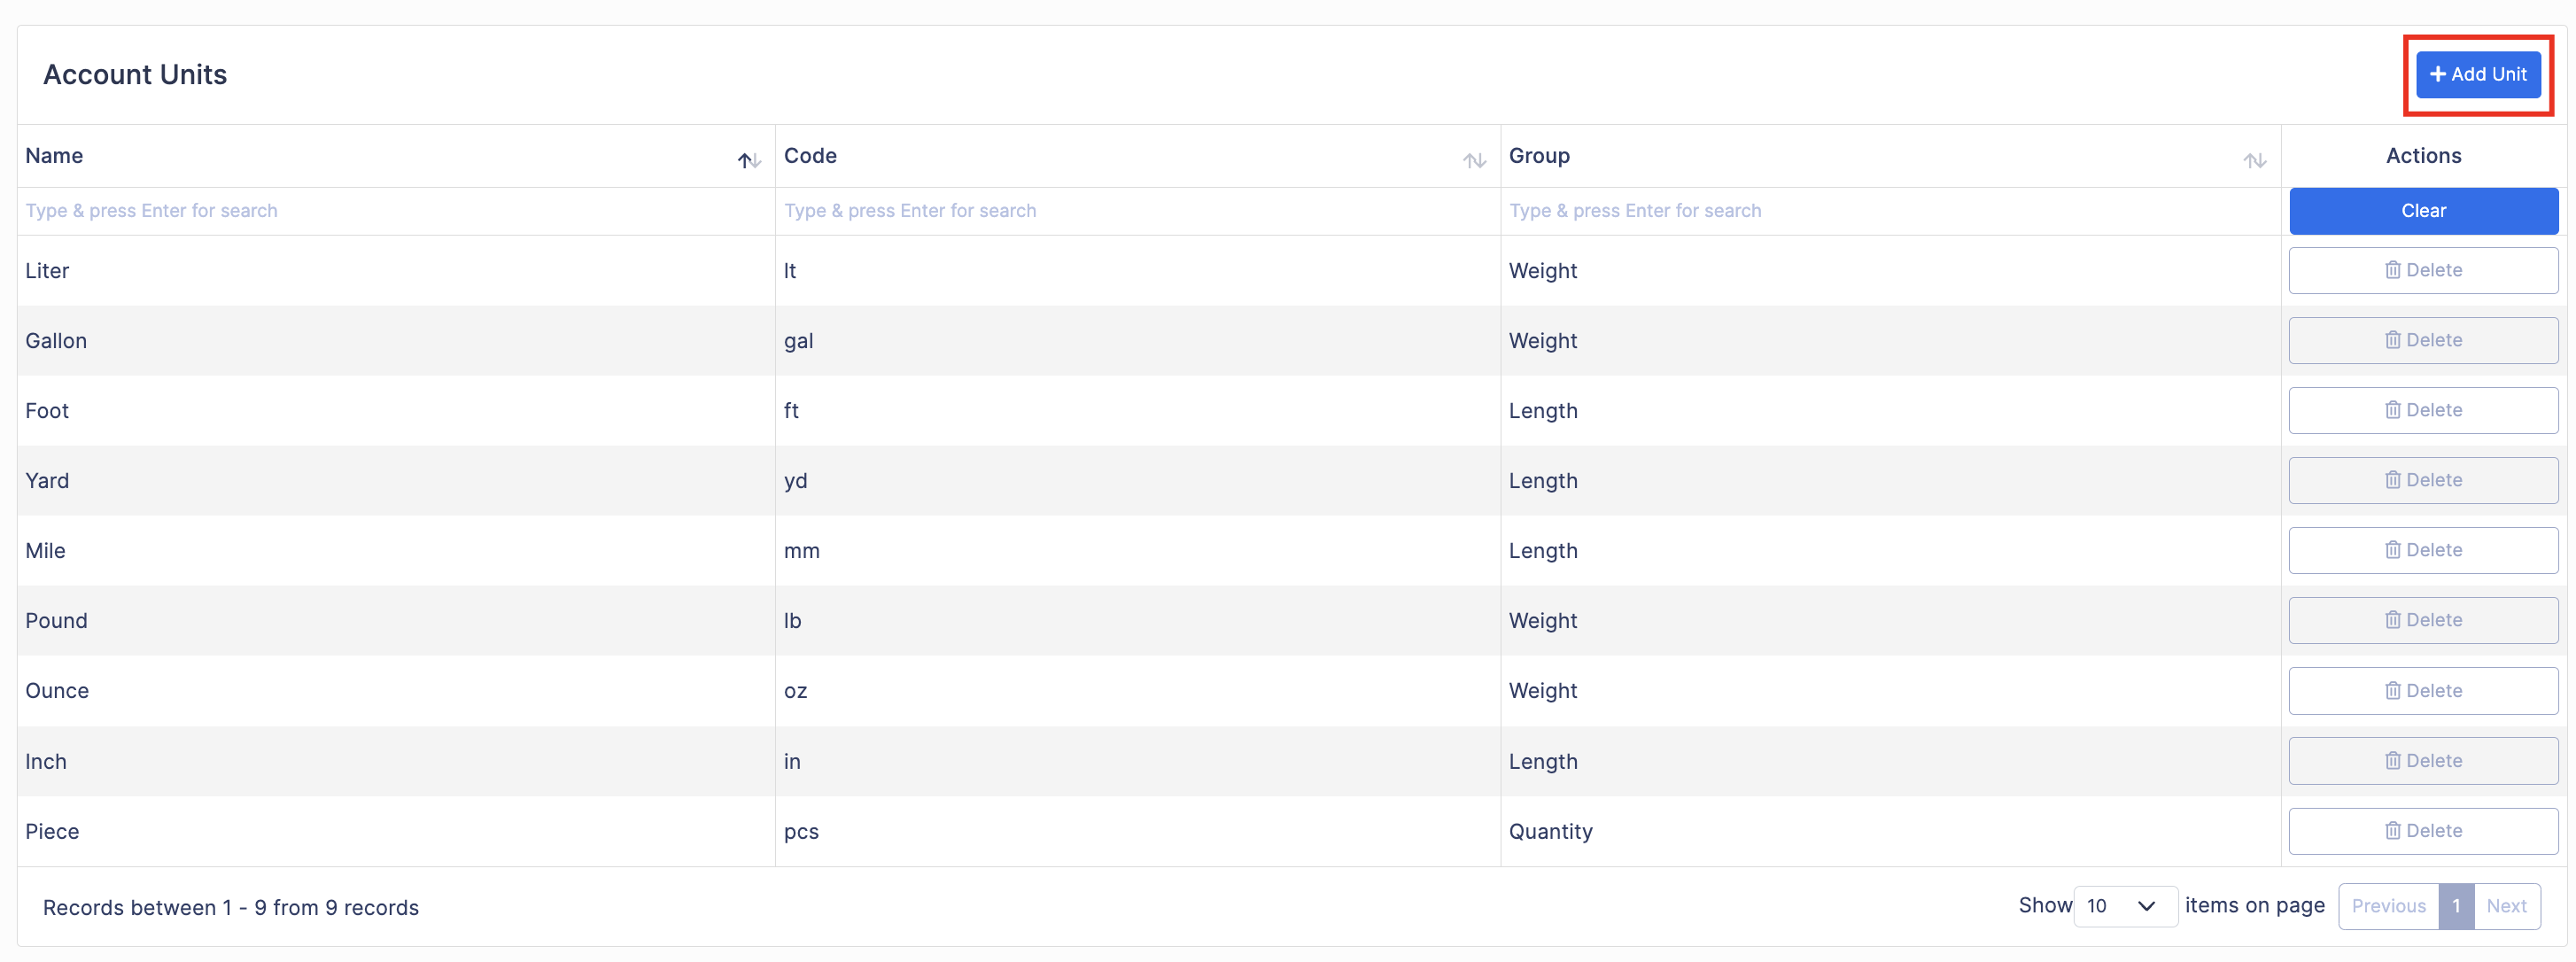The image size is (2576, 962).
Task: Select the Foot name cell
Action: 396,411
